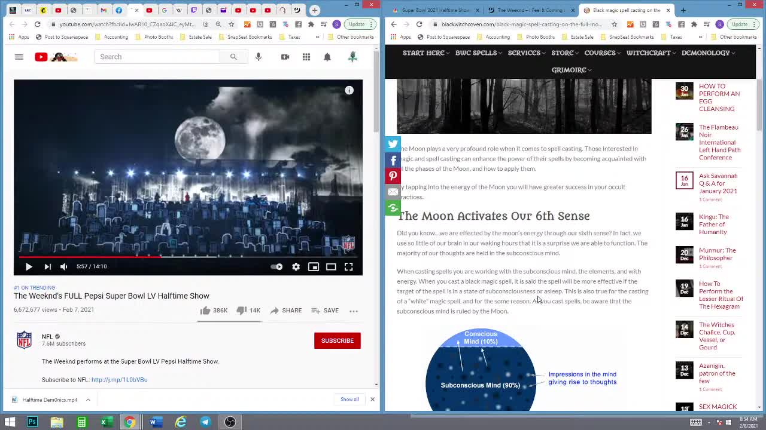The image size is (766, 430).
Task: Seek on the red video progress bar
Action: 188,256
